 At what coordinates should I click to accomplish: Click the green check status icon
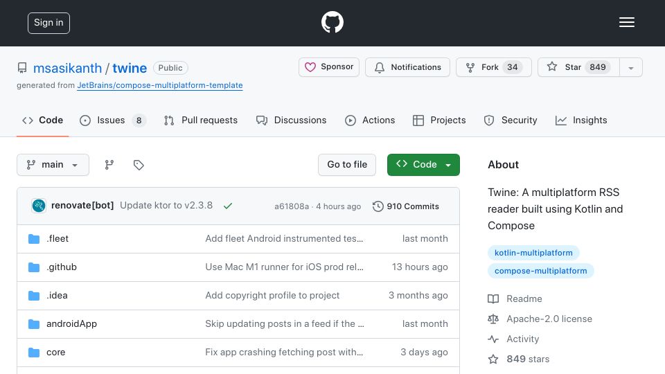[228, 206]
